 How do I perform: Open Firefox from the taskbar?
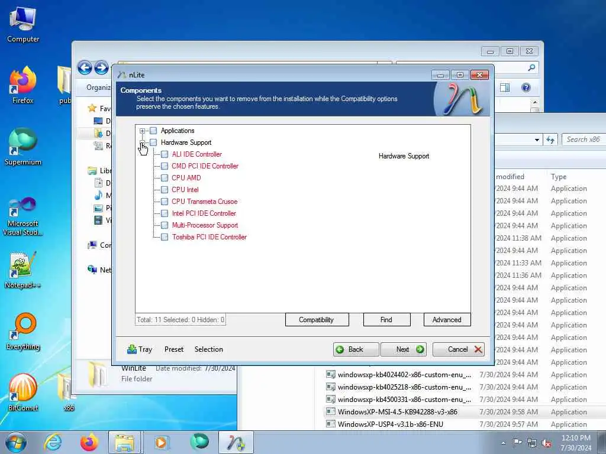coord(89,443)
